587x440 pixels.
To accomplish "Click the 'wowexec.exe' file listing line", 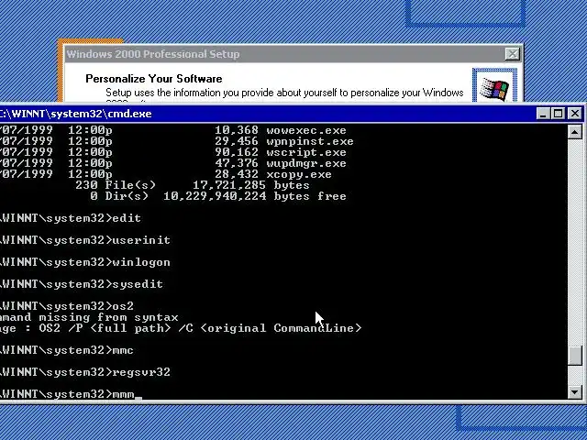I will (173, 130).
